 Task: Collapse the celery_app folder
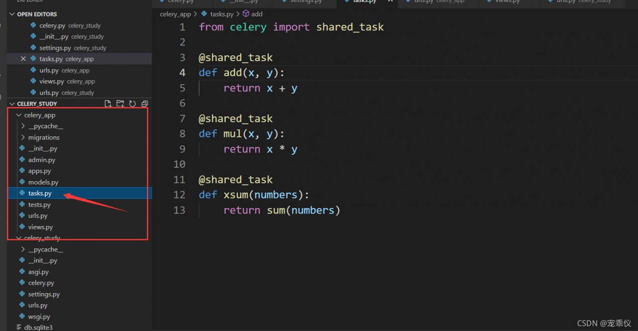click(x=19, y=115)
